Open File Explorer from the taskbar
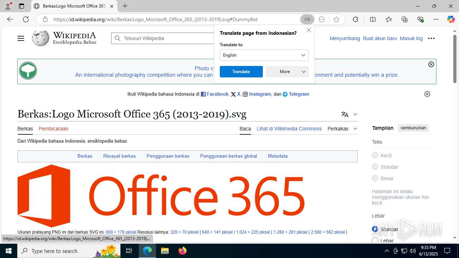The image size is (459, 258). click(x=165, y=251)
